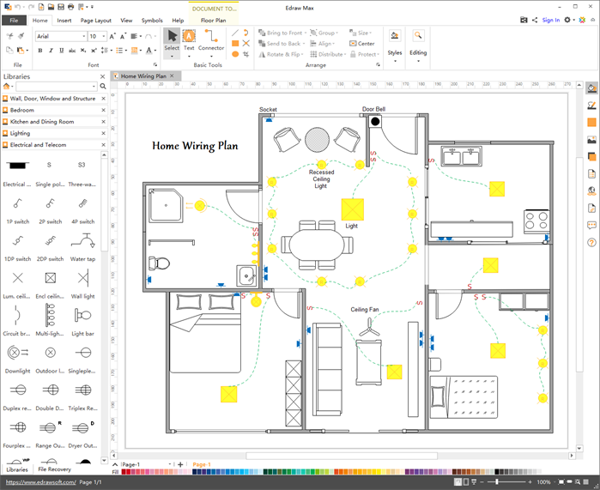Viewport: 600px width, 490px height.
Task: Select the Wall light symbol
Action: 82,279
